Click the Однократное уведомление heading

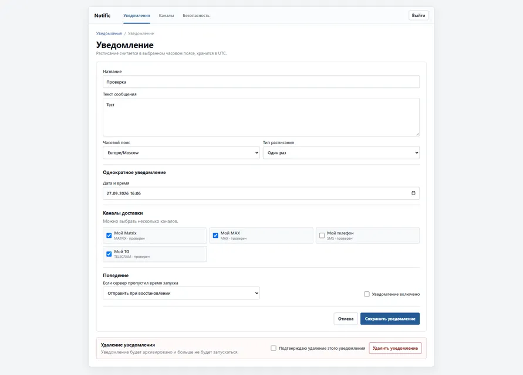pyautogui.click(x=134, y=172)
